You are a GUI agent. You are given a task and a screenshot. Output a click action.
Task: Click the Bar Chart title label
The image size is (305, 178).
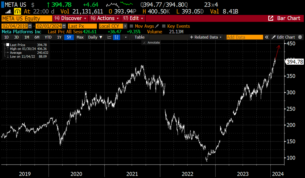point(288,18)
